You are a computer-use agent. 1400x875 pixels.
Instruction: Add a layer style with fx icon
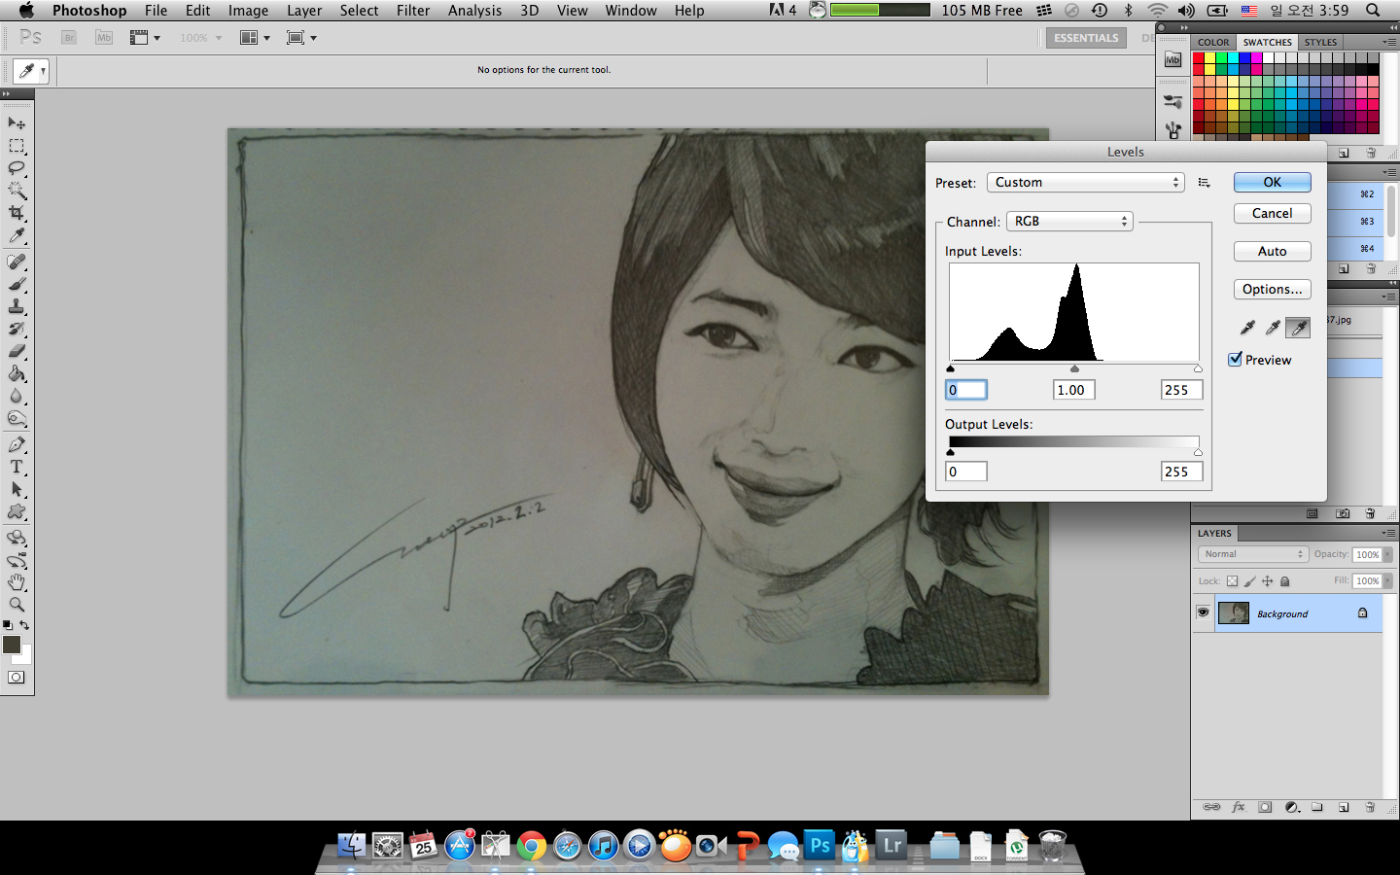1238,807
